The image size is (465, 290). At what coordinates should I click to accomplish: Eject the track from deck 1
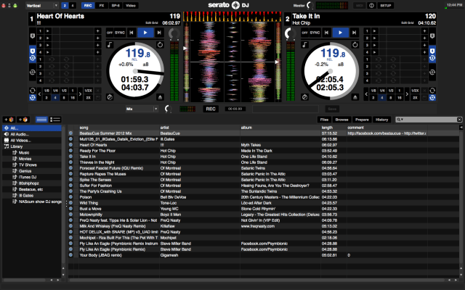(x=160, y=97)
